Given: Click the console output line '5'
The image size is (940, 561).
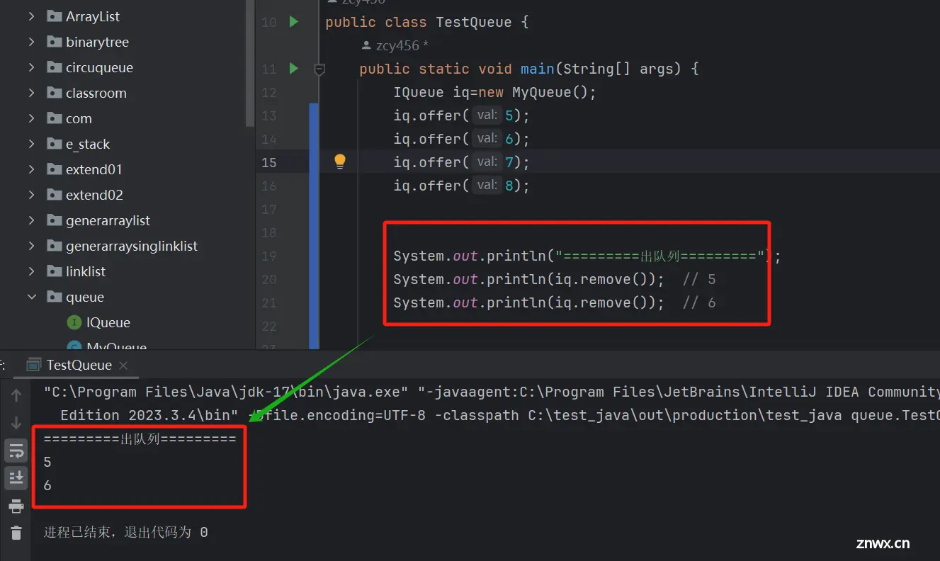Looking at the screenshot, I should pos(47,462).
